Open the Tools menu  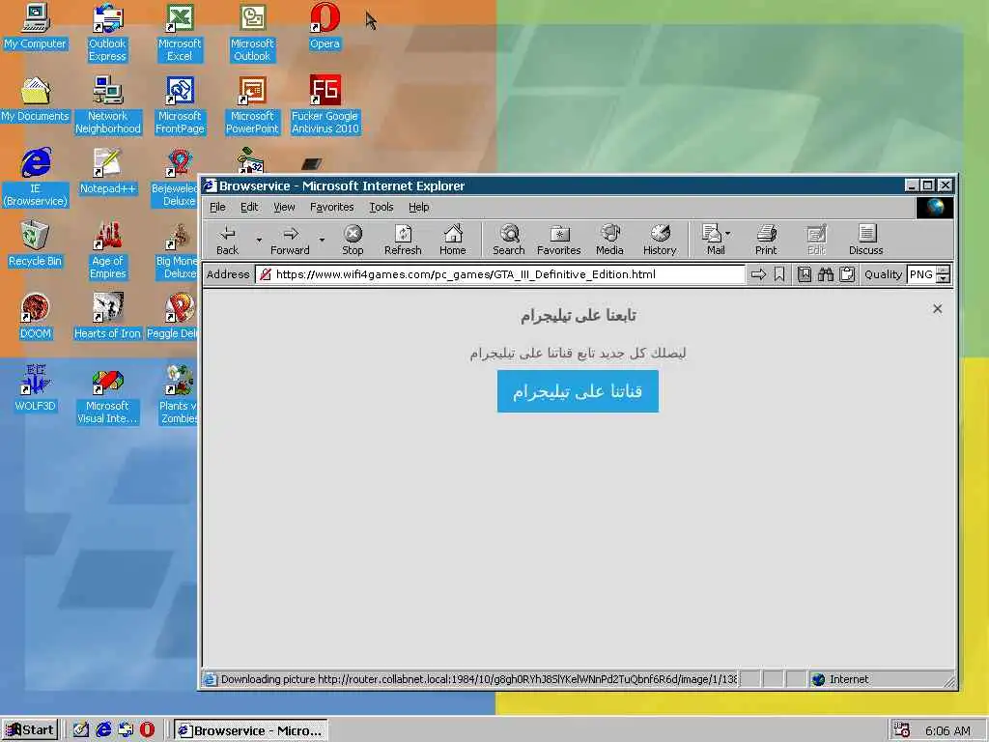pos(381,207)
